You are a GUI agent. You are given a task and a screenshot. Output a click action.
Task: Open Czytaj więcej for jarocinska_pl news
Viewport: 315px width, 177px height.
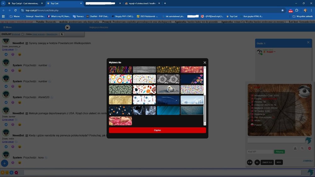click(x=8, y=49)
